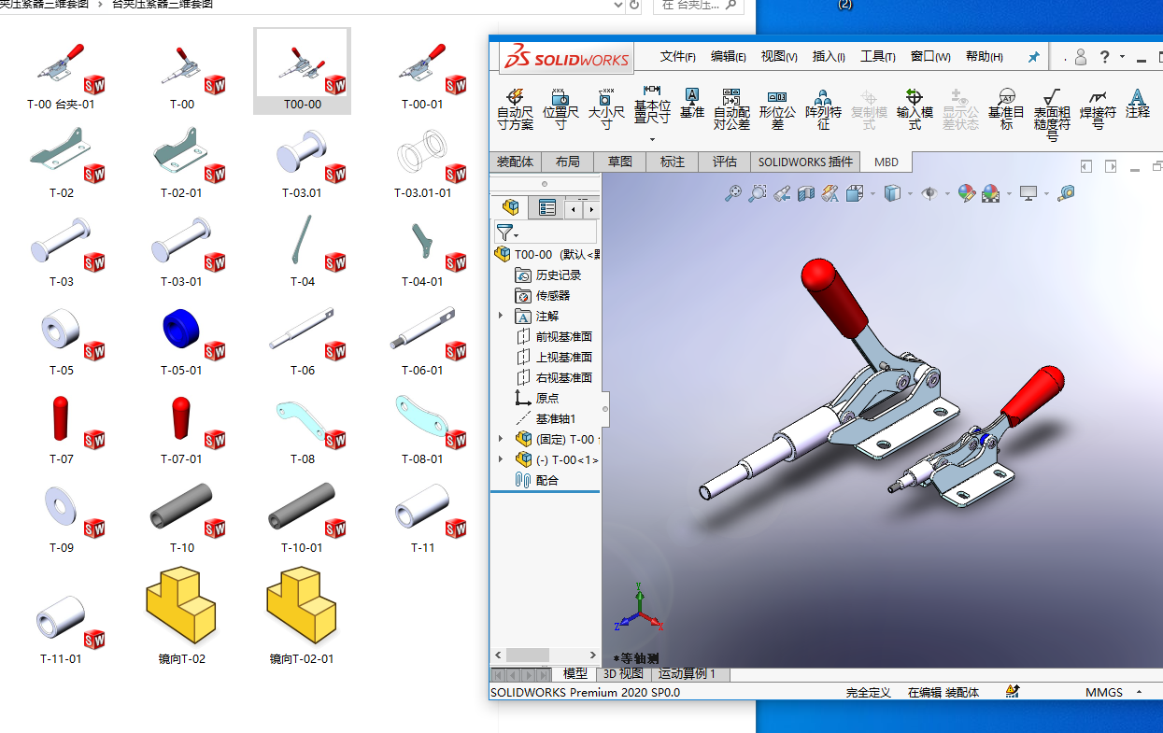
Task: Click the Zoom to Area icon in viewport
Action: pyautogui.click(x=758, y=193)
